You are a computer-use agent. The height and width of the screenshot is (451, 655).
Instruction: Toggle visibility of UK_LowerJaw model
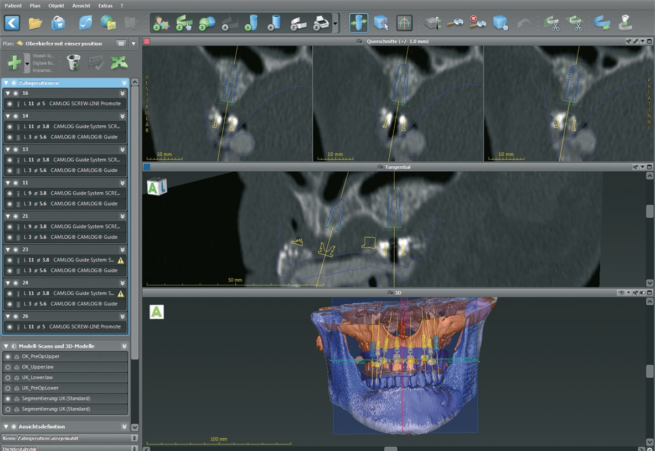pos(8,377)
